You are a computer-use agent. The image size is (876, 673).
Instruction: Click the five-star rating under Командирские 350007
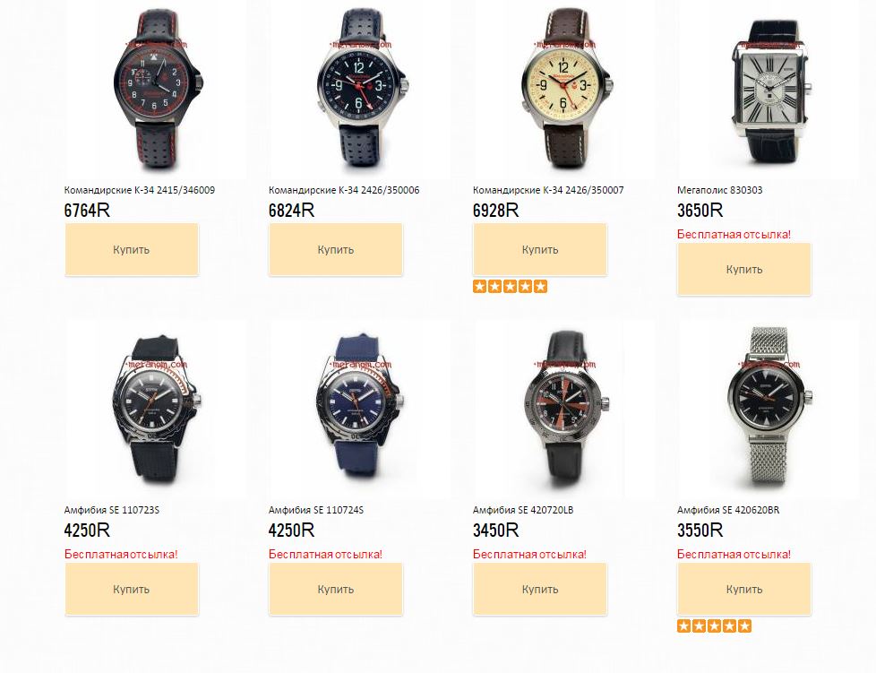[510, 287]
